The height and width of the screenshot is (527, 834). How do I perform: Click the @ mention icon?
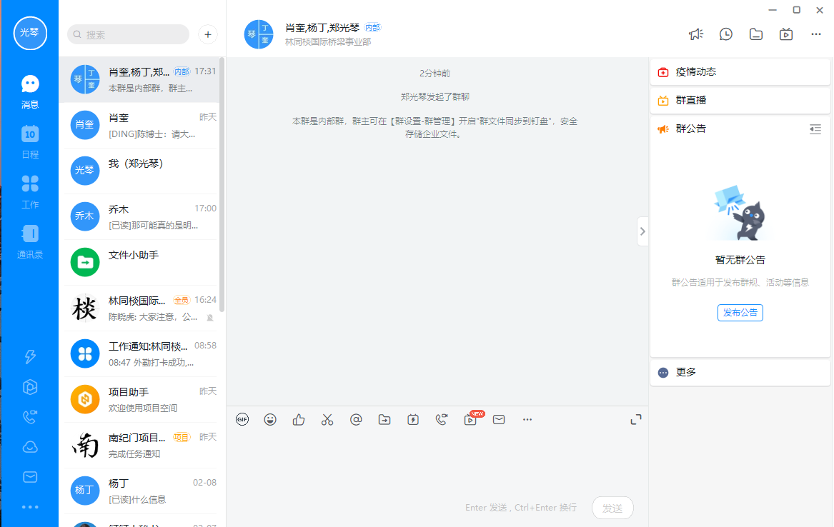pyautogui.click(x=356, y=420)
